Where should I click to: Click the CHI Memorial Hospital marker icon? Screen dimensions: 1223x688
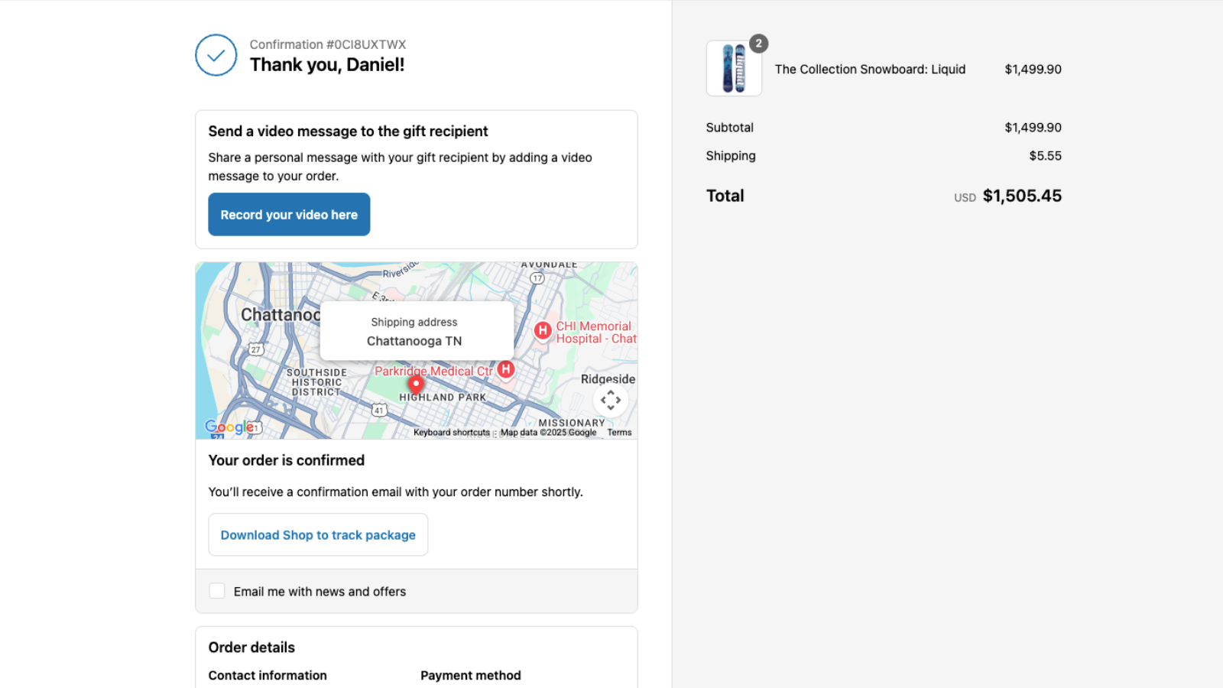[x=543, y=331]
